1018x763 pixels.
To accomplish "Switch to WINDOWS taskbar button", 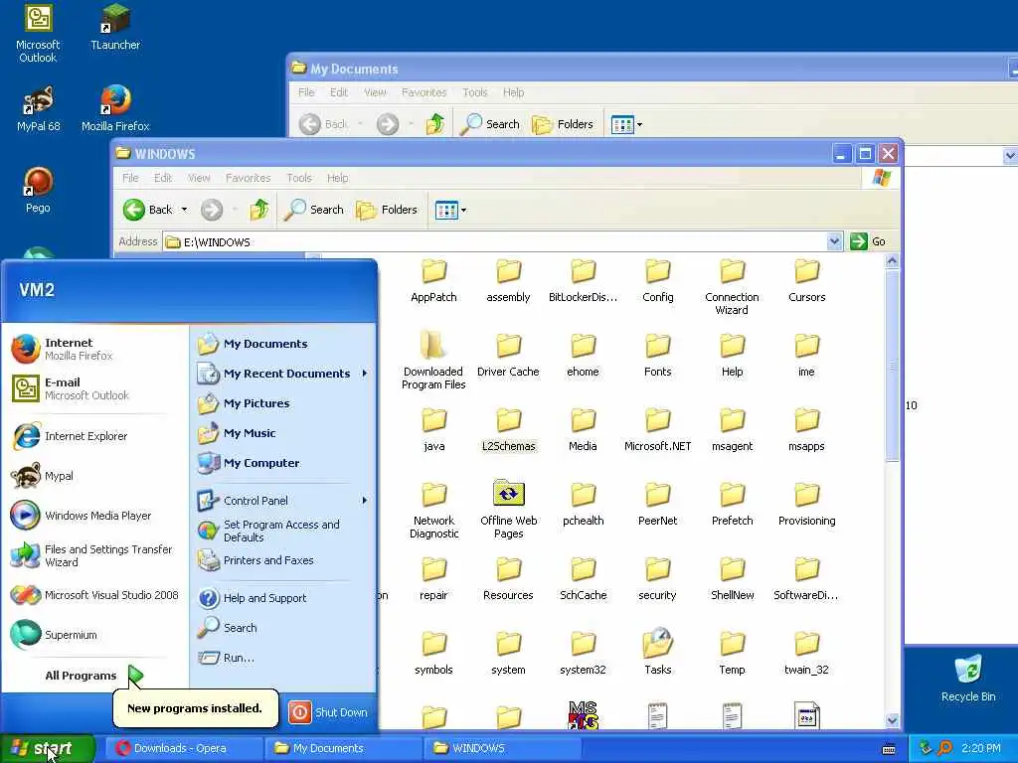I will click(x=501, y=749).
